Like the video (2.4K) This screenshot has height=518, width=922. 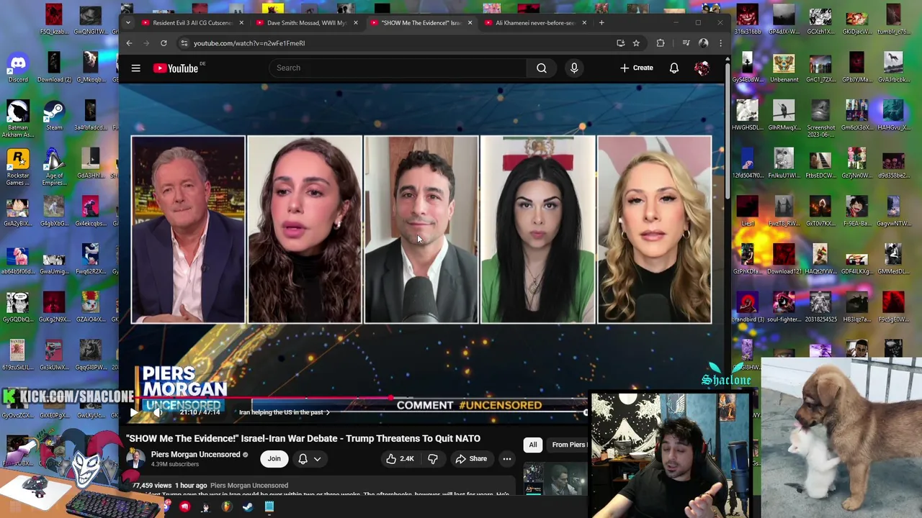coord(400,459)
